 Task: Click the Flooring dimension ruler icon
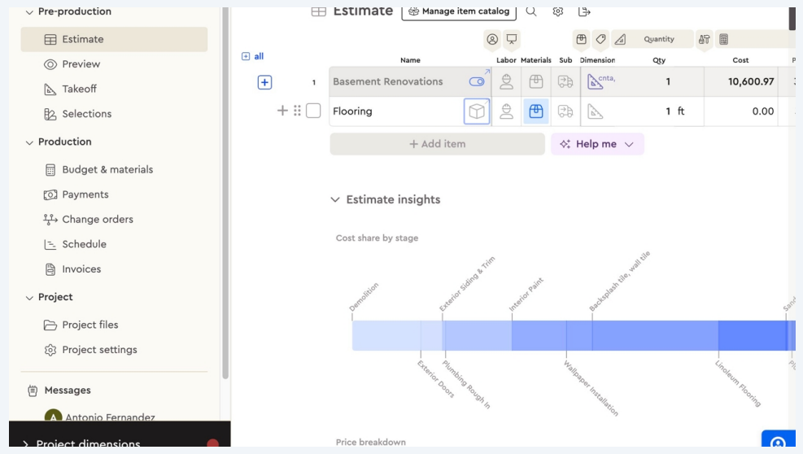click(x=596, y=111)
